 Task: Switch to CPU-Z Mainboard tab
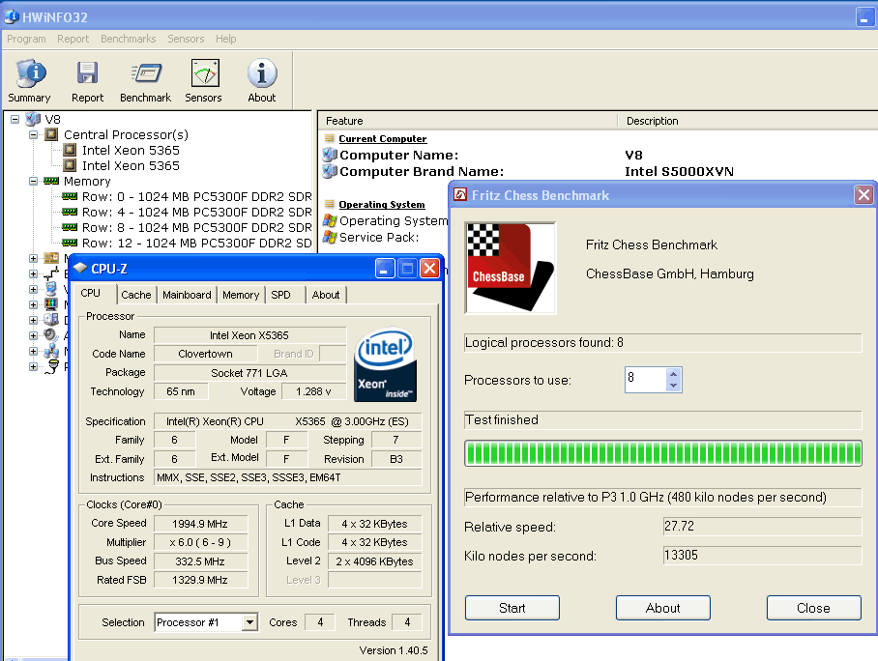187,295
